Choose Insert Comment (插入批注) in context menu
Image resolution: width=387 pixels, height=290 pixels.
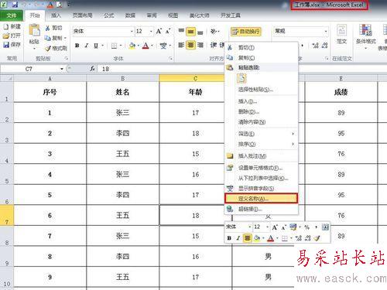coord(261,156)
